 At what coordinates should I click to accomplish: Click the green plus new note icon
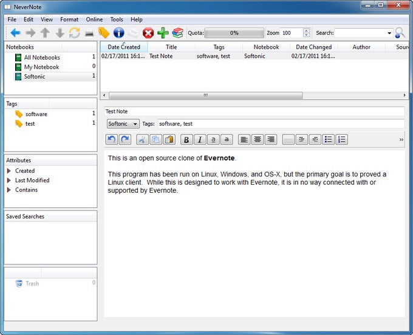[x=163, y=33]
